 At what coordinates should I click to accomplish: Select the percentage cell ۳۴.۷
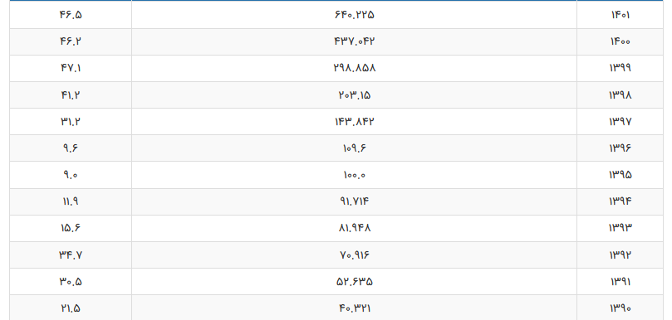click(71, 255)
